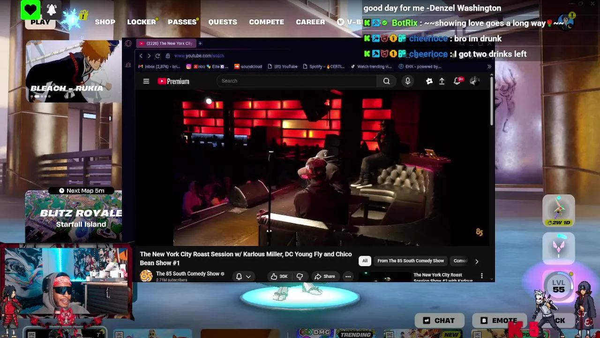The width and height of the screenshot is (600, 338).
Task: Open the Instagram bookmark icon
Action: click(188, 66)
